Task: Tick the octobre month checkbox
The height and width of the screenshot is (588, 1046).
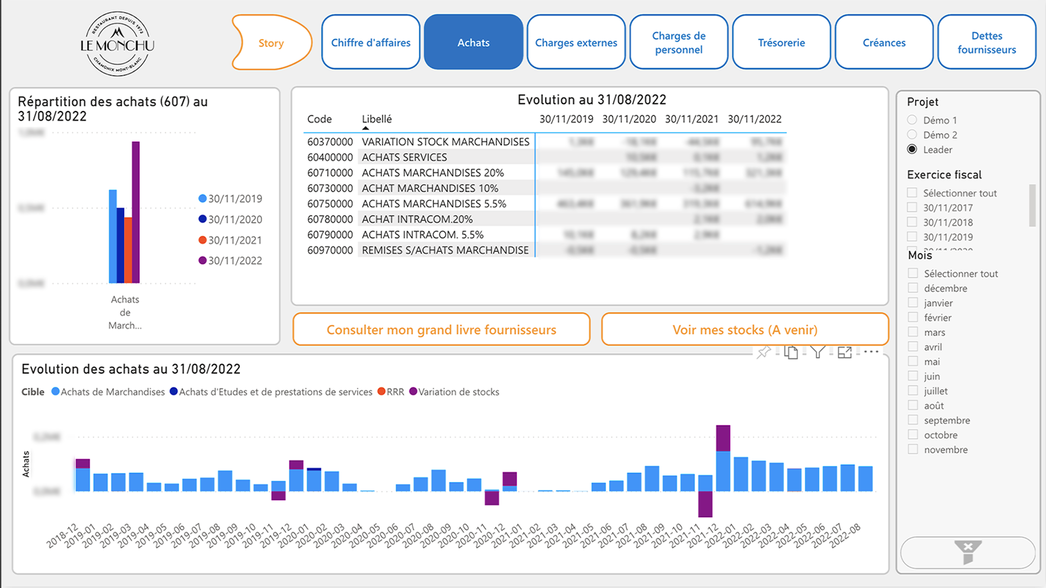Action: click(x=913, y=435)
